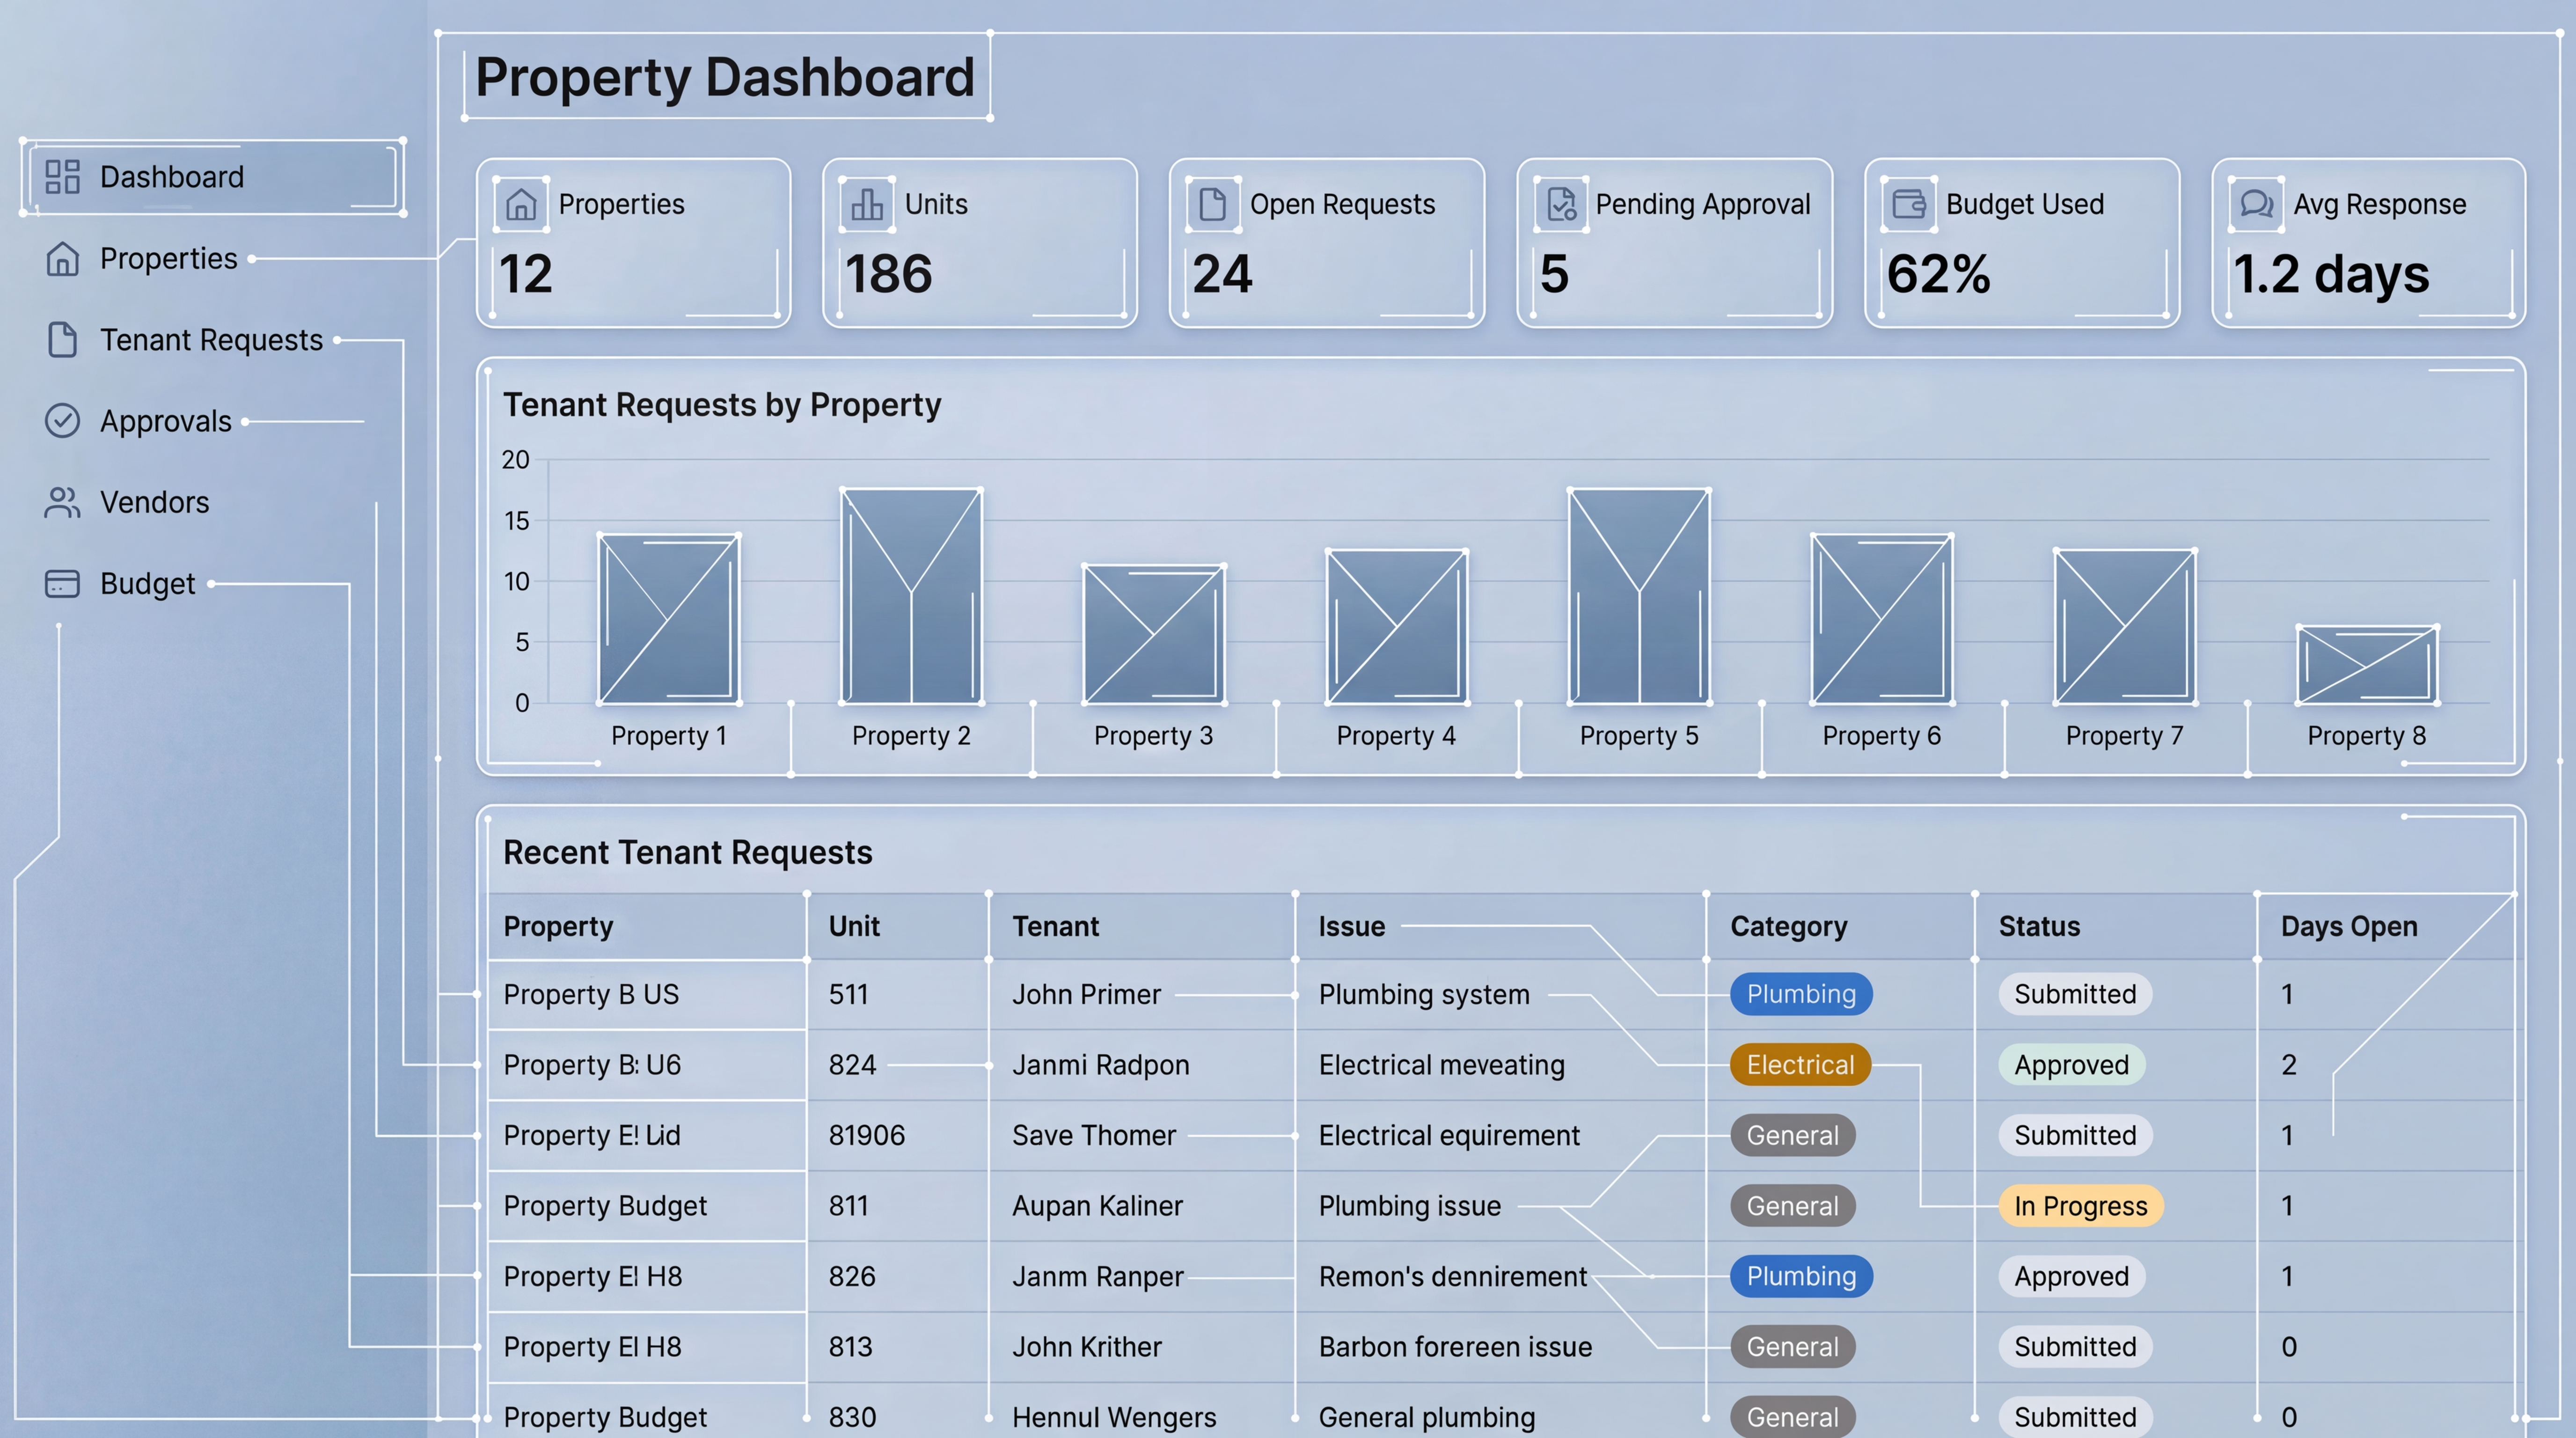Click the Budget card icon in sidebar

(62, 584)
